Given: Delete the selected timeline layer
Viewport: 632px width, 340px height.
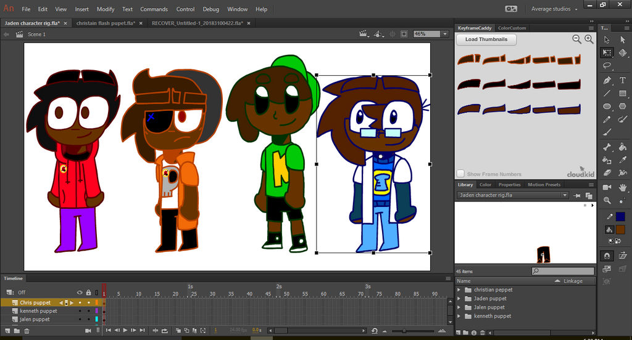Looking at the screenshot, I should tap(27, 331).
